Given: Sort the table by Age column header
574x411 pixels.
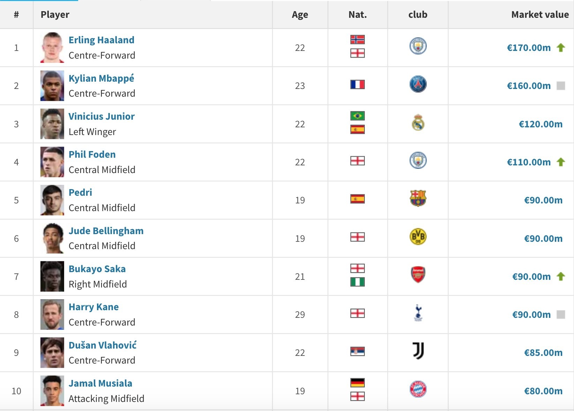Looking at the screenshot, I should pos(300,15).
